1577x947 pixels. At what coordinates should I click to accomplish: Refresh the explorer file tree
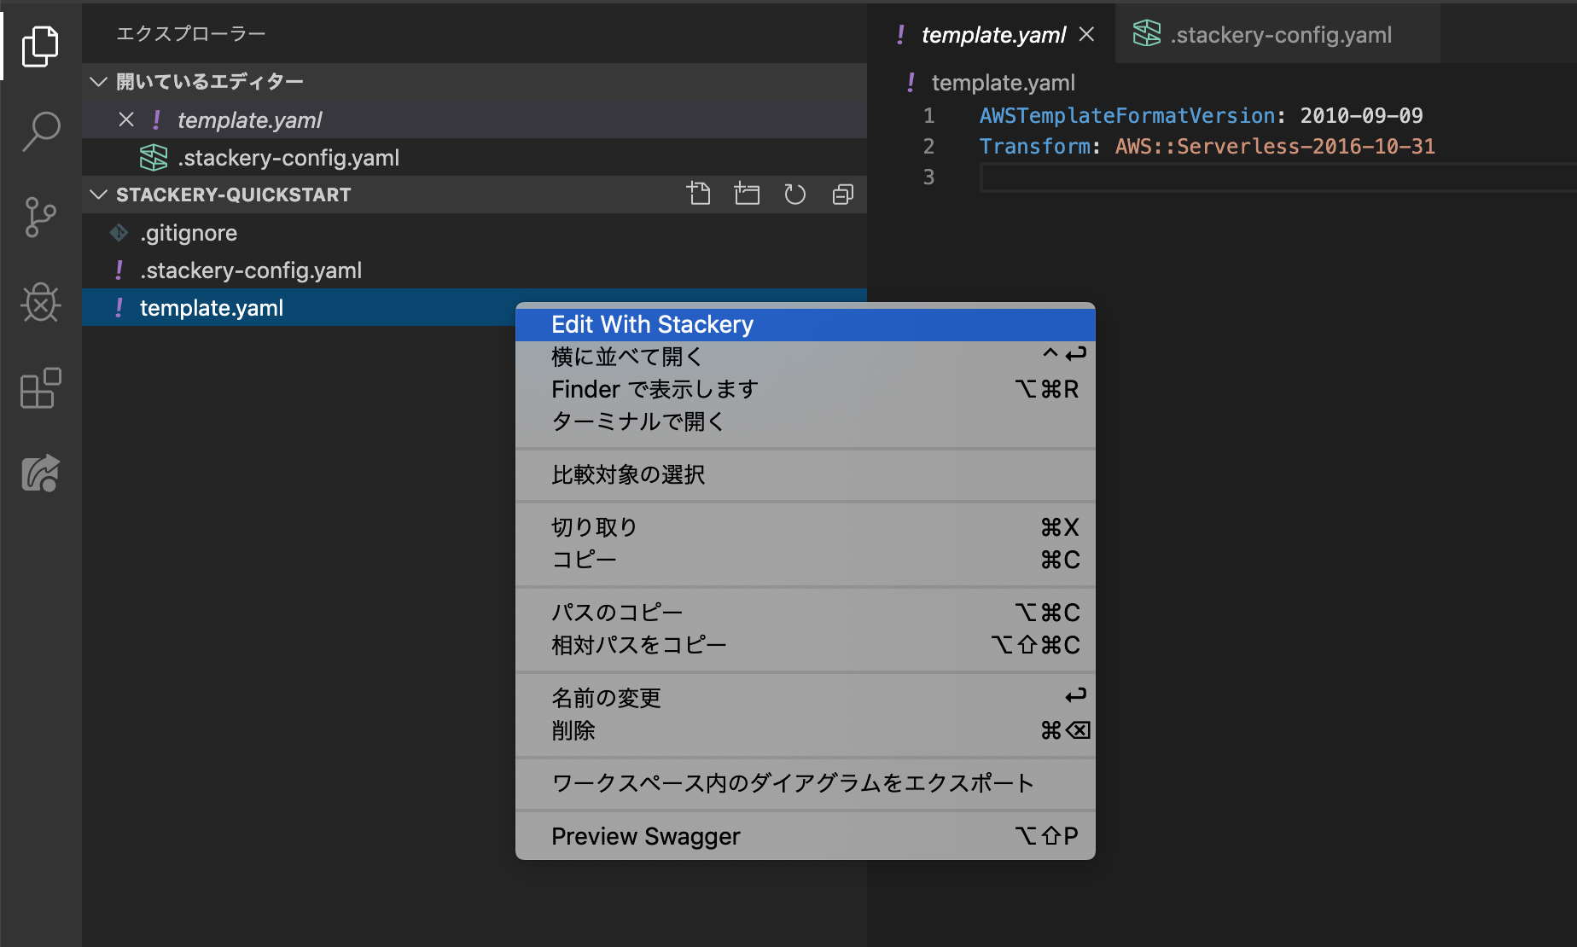pos(794,195)
